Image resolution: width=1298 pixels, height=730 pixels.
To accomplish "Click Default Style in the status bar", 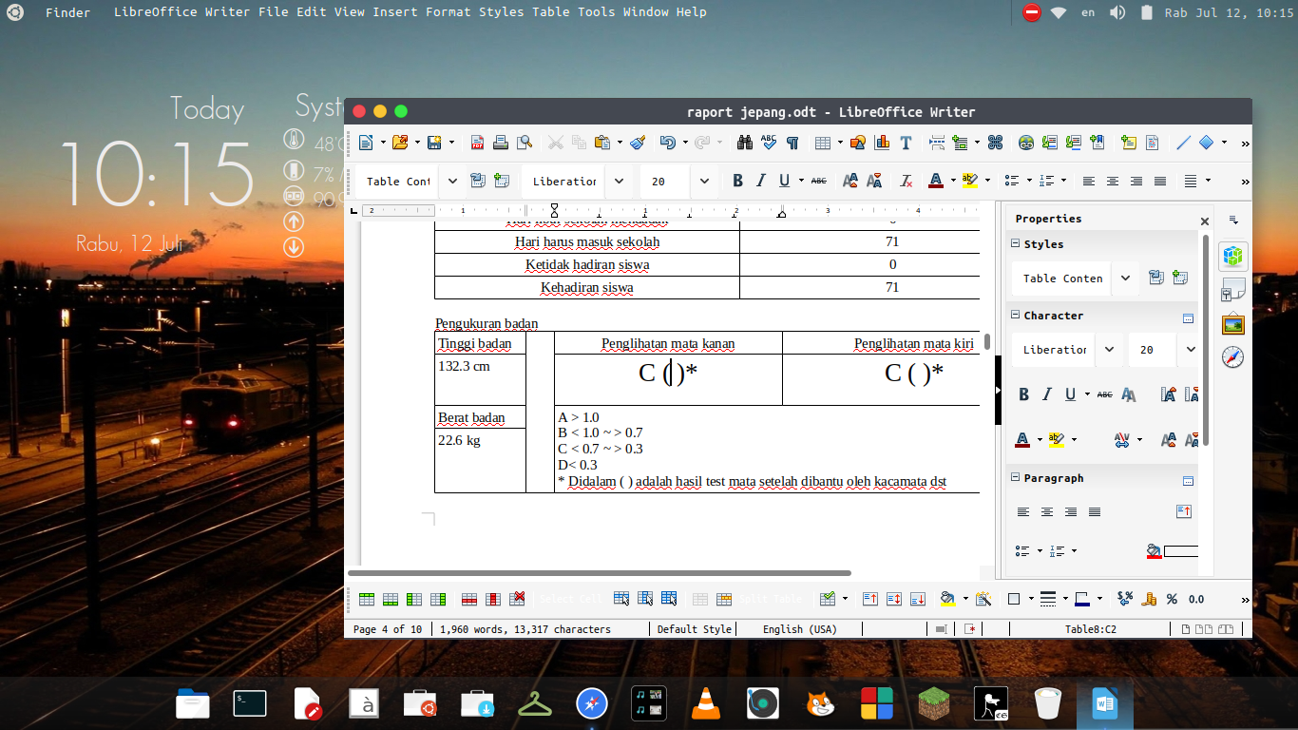I will [695, 628].
